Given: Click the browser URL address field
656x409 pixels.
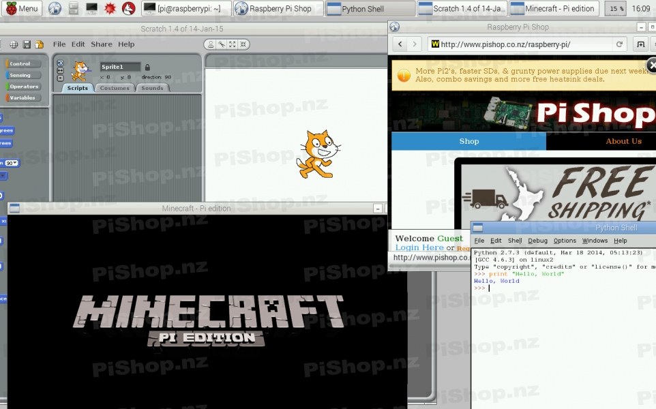Looking at the screenshot, I should coord(525,44).
